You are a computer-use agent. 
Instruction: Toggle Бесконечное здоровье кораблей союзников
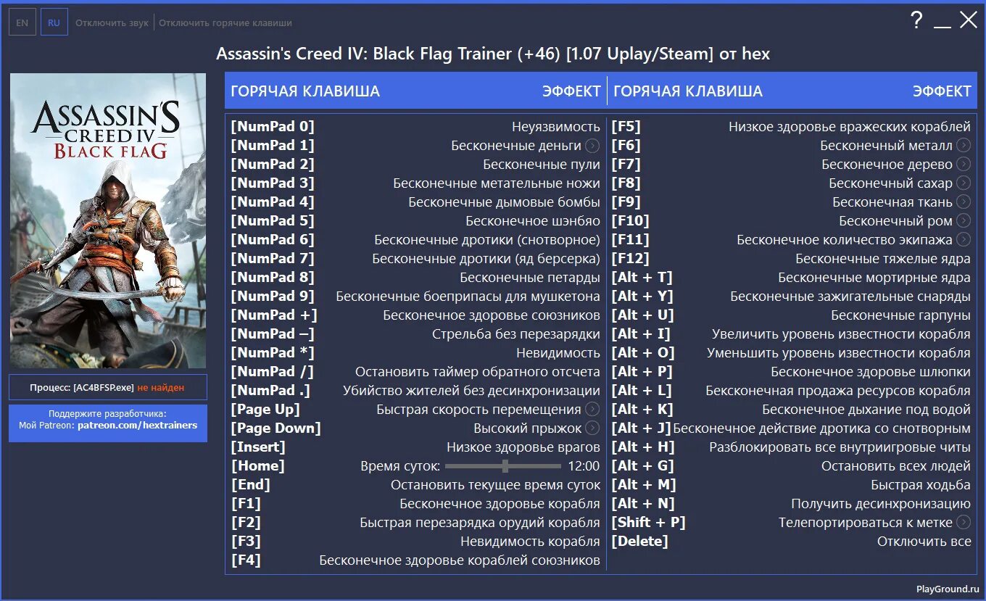pos(460,560)
